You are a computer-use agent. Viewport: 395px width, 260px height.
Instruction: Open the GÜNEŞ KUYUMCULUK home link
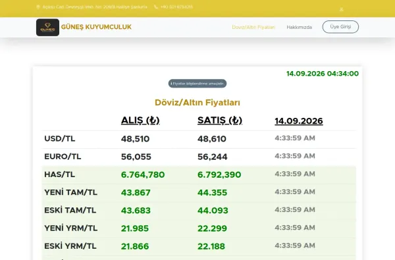pos(96,27)
